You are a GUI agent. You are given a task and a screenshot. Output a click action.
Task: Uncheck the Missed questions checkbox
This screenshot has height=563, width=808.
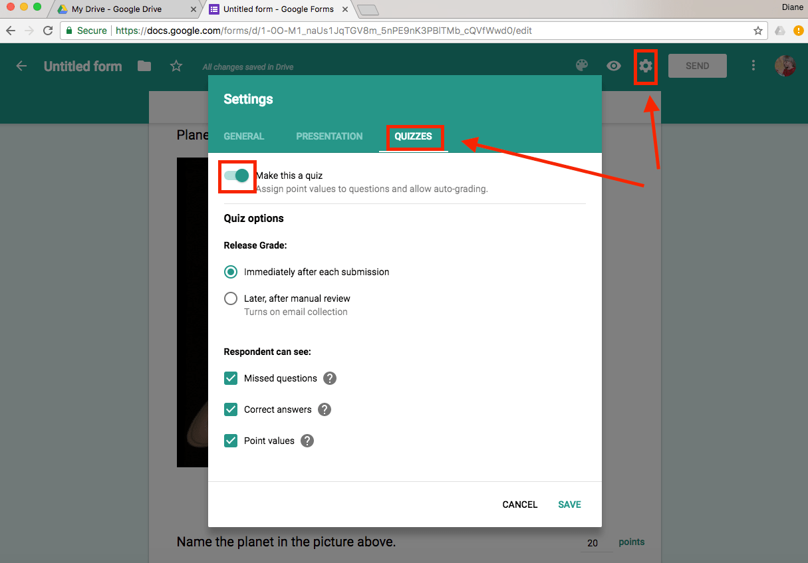pyautogui.click(x=231, y=378)
